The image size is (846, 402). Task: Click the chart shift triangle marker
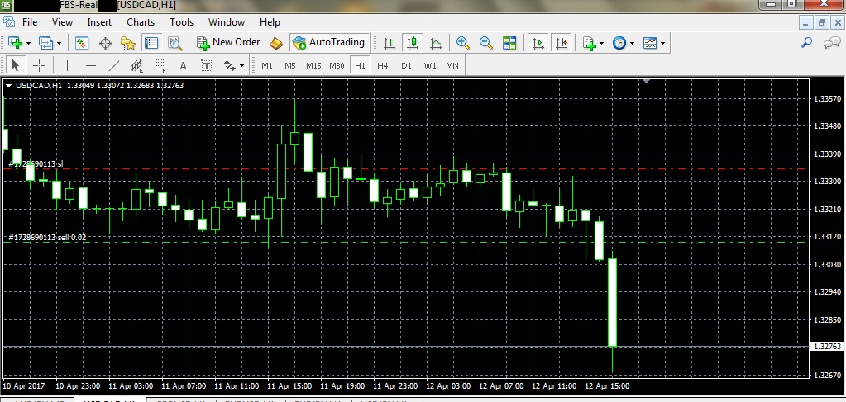pos(647,82)
